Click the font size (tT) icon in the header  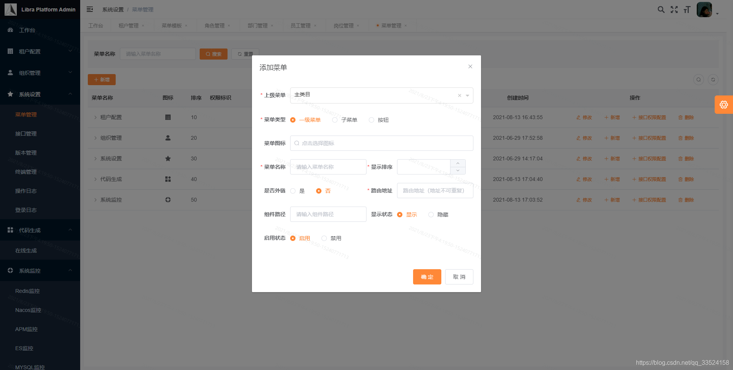coord(687,10)
